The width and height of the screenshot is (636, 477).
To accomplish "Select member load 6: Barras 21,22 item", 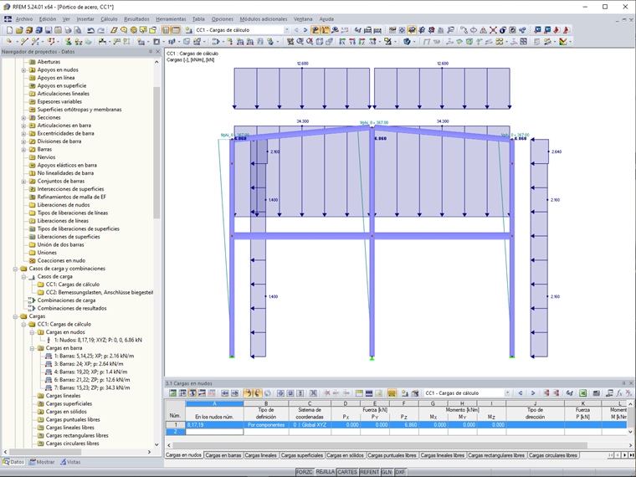I will 92,380.
